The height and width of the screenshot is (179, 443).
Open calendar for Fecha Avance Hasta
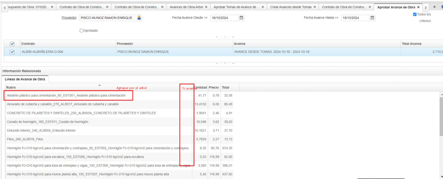tap(372, 18)
